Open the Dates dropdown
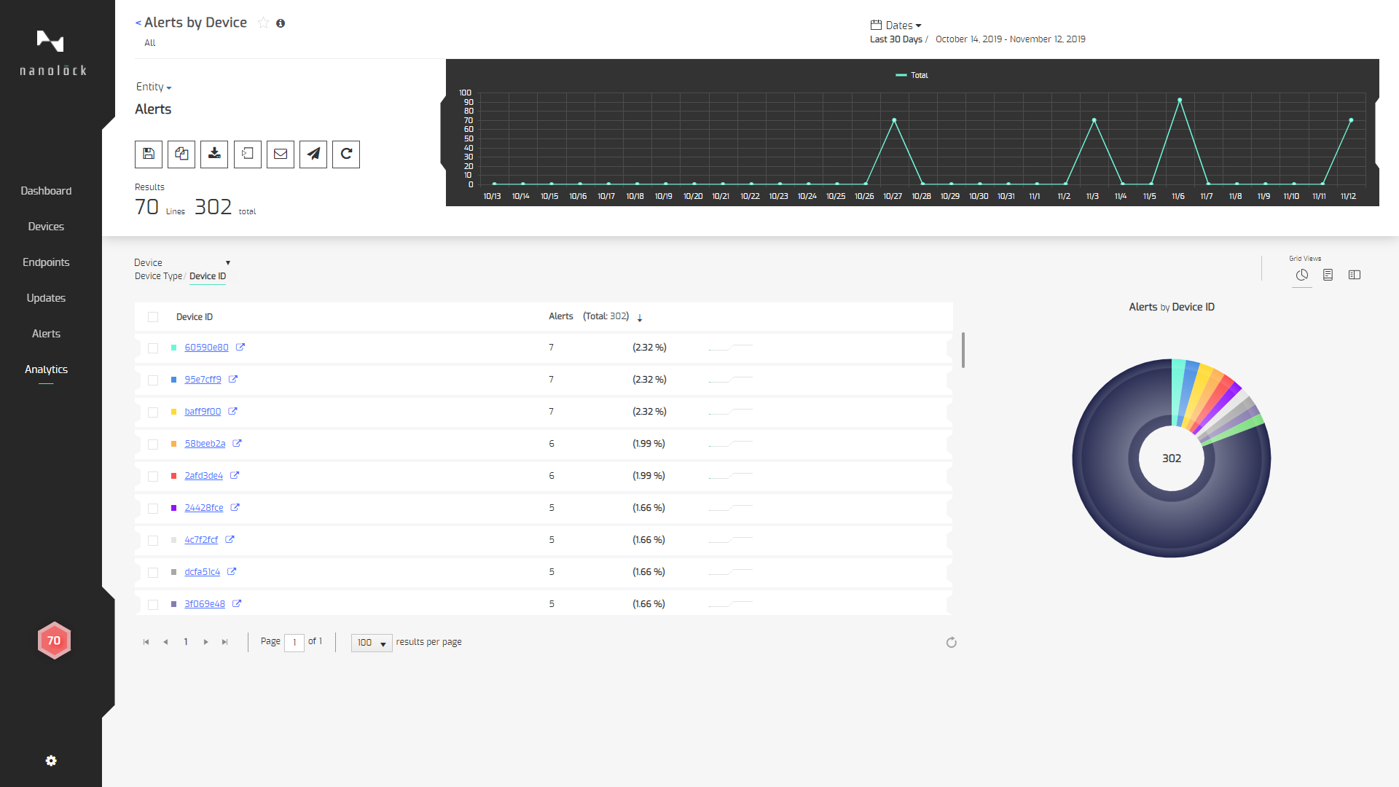Viewport: 1399px width, 787px height. (897, 25)
